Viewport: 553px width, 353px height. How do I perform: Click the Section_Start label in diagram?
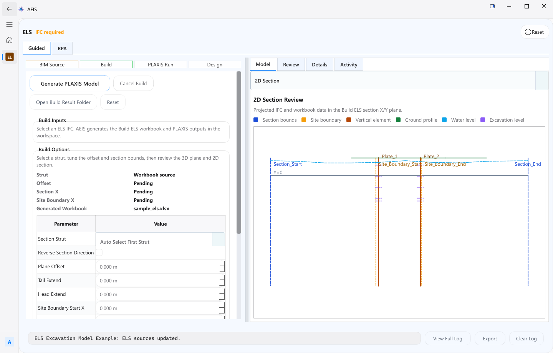coord(288,164)
